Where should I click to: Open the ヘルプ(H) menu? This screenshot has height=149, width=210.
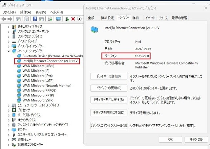click(x=57, y=12)
